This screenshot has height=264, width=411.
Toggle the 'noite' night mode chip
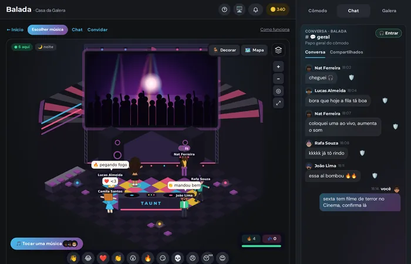point(46,47)
